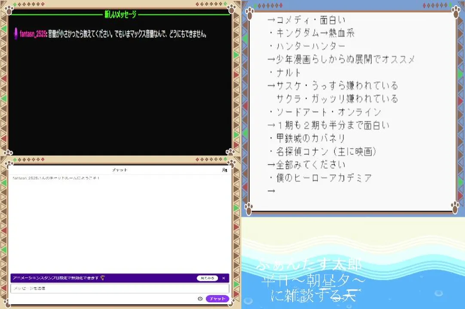Screen dimensions: 465x309
Task: Click the チャット header title
Action: (120, 170)
